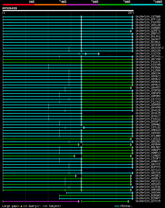Select the AV526439 query name
Screen dimensions: 165x208
[10, 8]
